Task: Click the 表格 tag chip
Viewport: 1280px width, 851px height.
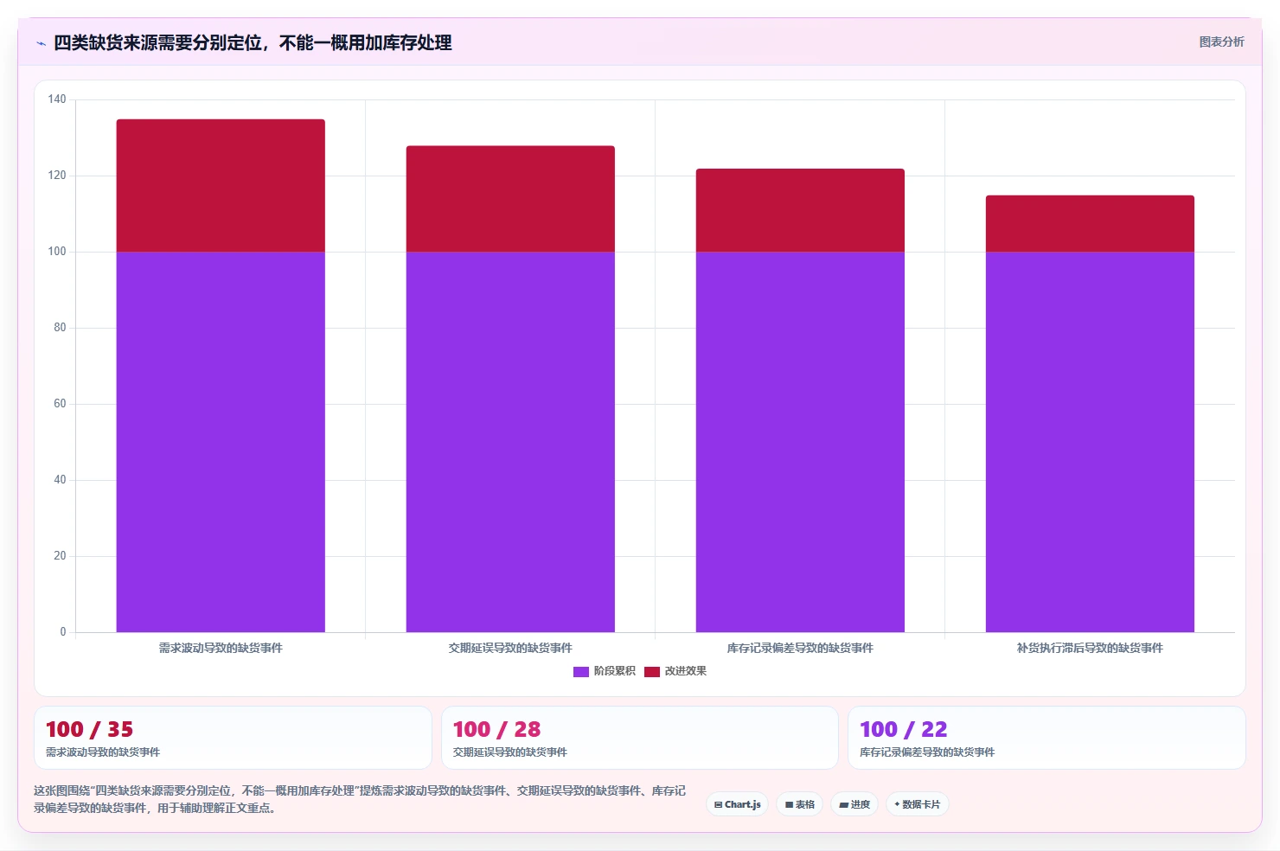Action: [800, 804]
